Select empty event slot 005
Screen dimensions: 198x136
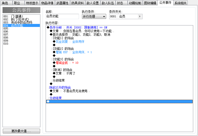[x=21, y=28]
